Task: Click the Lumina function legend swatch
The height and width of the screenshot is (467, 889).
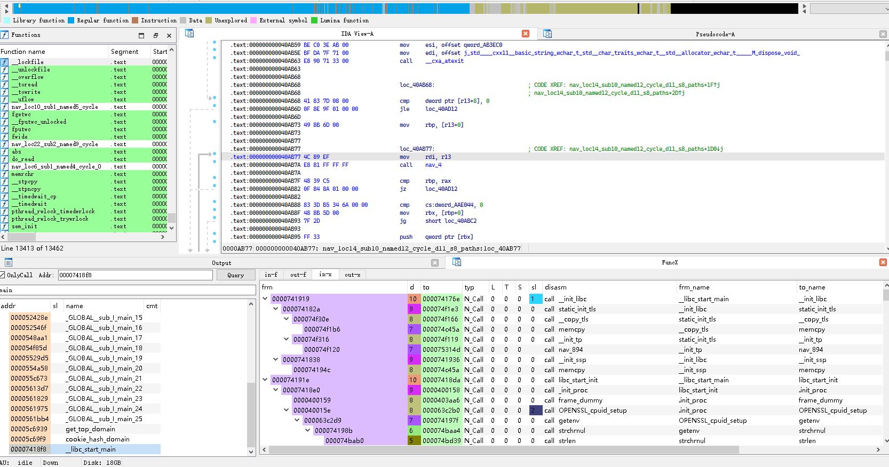Action: pyautogui.click(x=314, y=20)
